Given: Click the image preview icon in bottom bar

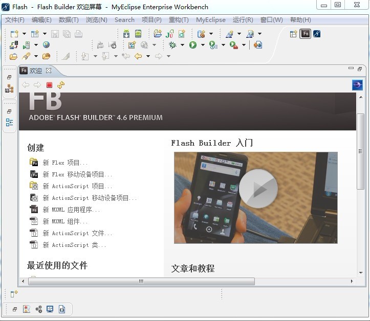Looking at the screenshot, I should coord(27,309).
